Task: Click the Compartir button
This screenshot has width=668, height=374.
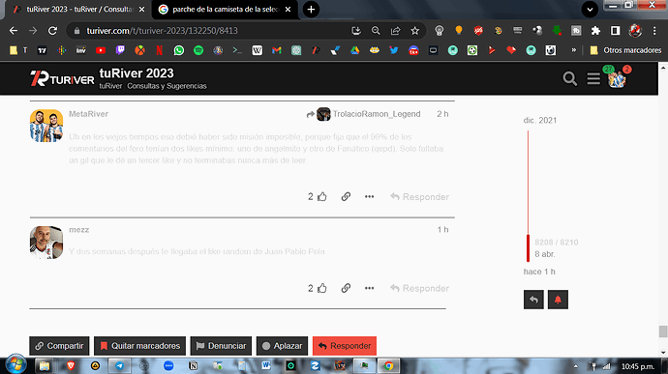Action: 59,346
